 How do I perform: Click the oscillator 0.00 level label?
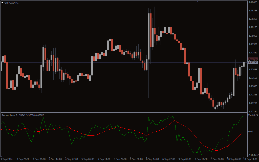(251, 131)
